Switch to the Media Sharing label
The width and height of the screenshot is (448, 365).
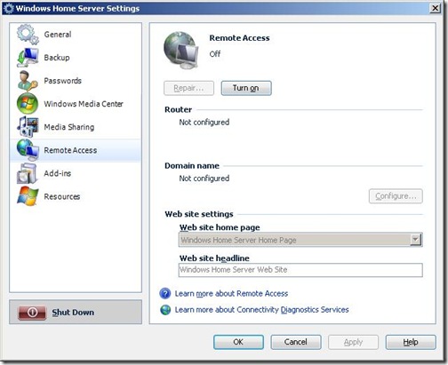point(69,127)
